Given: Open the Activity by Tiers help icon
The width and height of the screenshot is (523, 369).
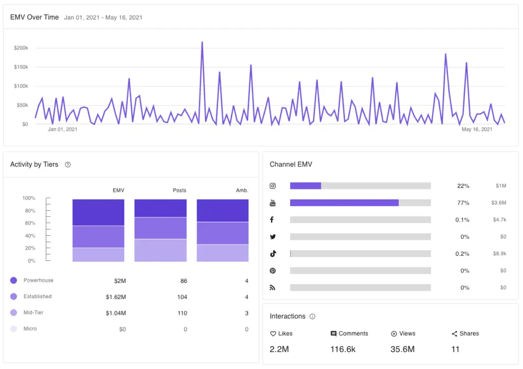Looking at the screenshot, I should coord(68,165).
